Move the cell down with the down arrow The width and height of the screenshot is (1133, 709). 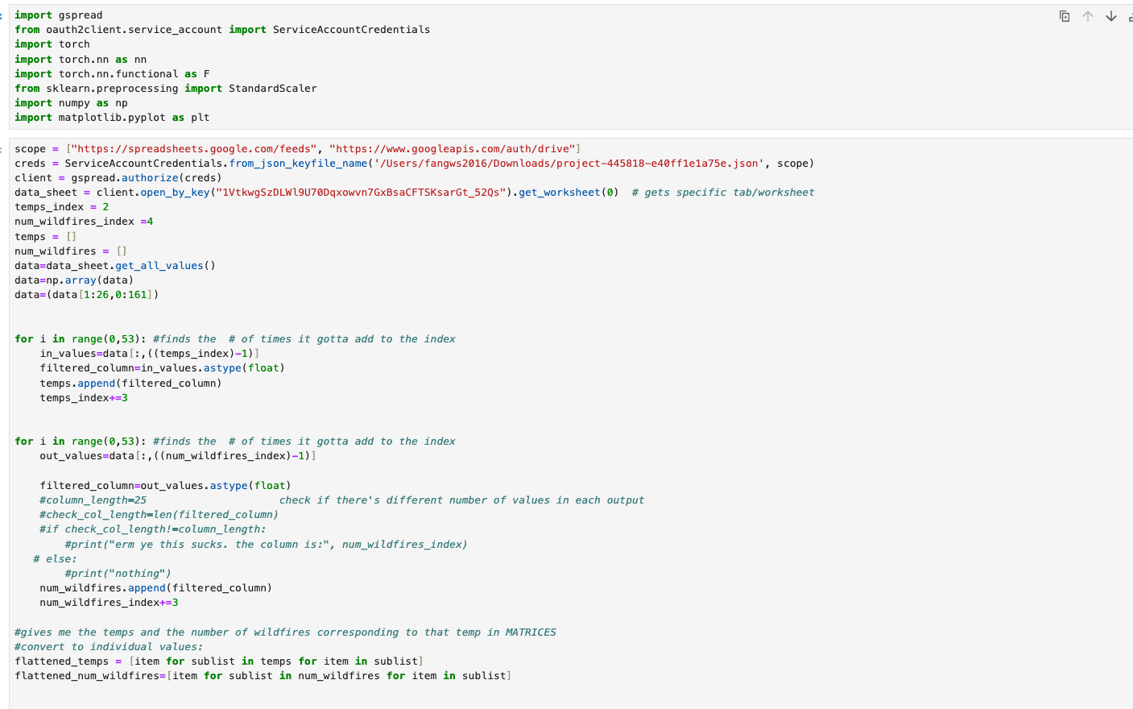tap(1111, 16)
